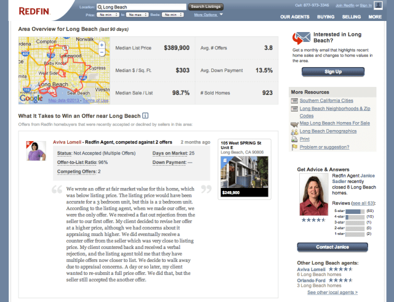Click the 1-star review bar

coord(355,234)
